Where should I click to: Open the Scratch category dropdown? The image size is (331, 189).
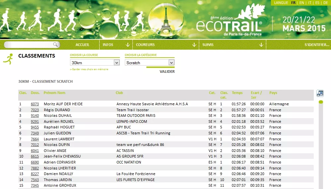pos(149,63)
